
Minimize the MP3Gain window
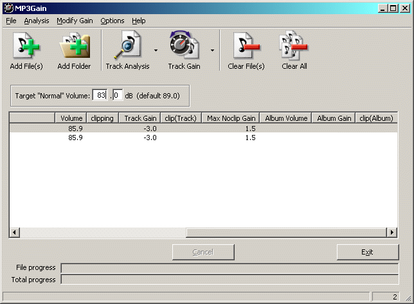pos(382,8)
